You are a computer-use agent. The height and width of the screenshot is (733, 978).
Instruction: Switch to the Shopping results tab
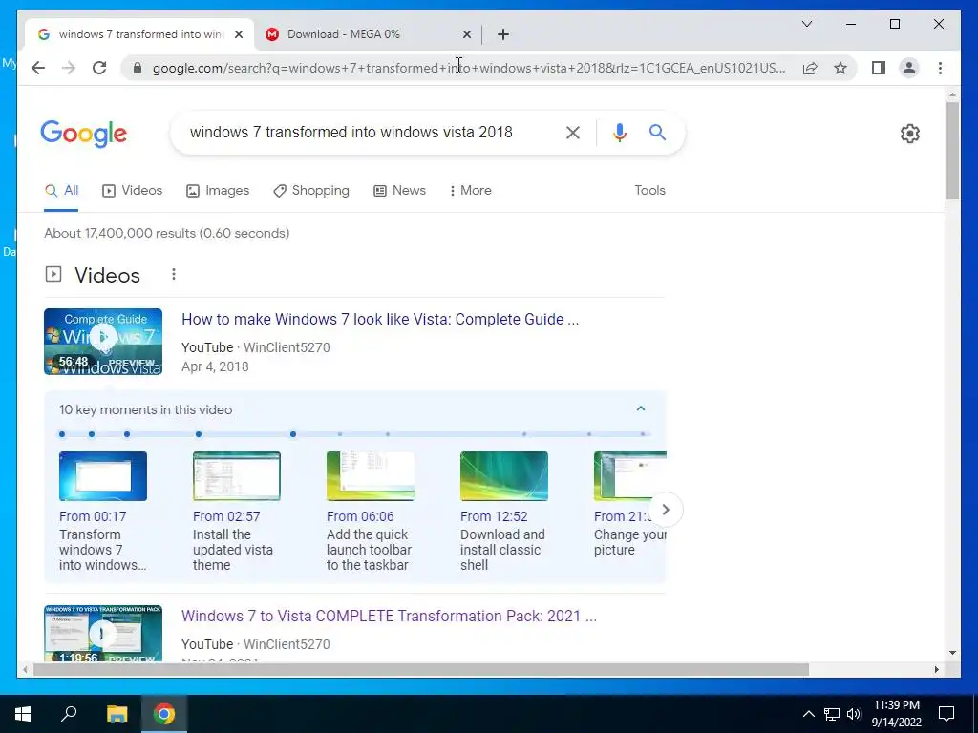(x=311, y=190)
